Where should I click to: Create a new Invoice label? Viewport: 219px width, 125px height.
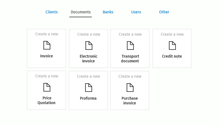(x=46, y=56)
